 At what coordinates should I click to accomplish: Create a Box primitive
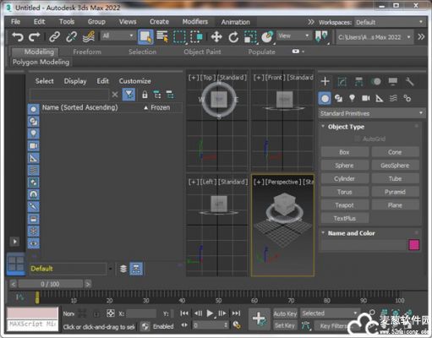(x=345, y=152)
